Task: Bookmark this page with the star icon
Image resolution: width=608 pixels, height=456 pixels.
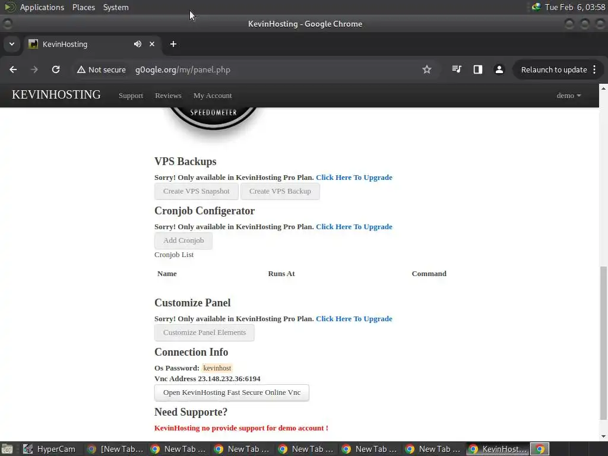Action: pyautogui.click(x=426, y=70)
